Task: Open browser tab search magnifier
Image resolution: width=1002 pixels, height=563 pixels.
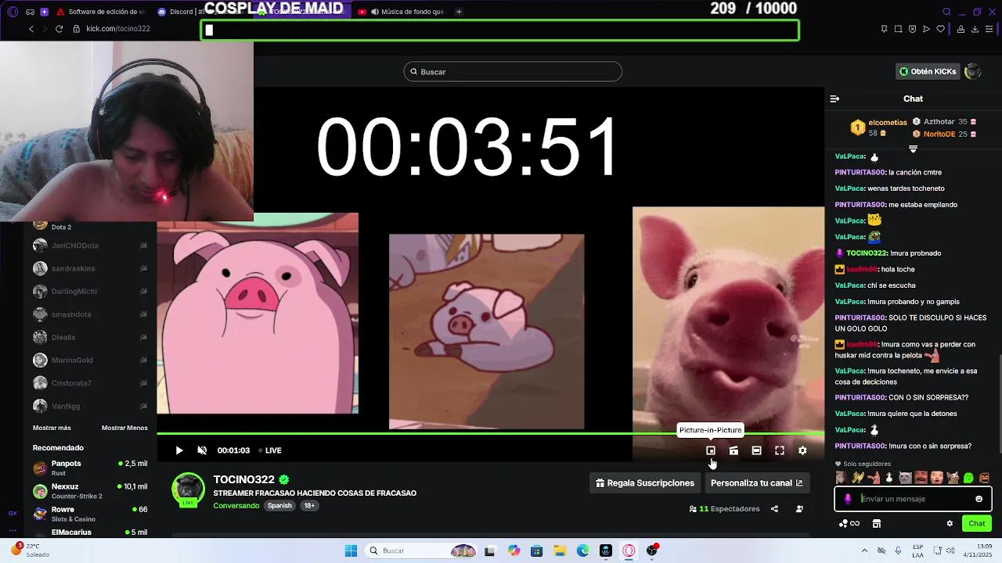Action: coord(946,12)
